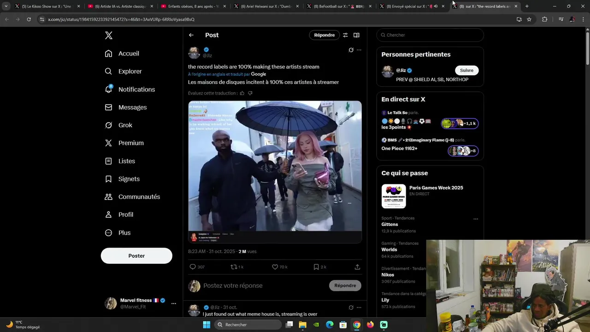This screenshot has height=332, width=590.
Task: Open Le Talk So live space
Action: click(x=430, y=120)
